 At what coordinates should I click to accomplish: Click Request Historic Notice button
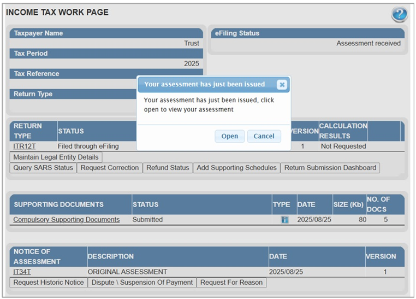coord(49,283)
